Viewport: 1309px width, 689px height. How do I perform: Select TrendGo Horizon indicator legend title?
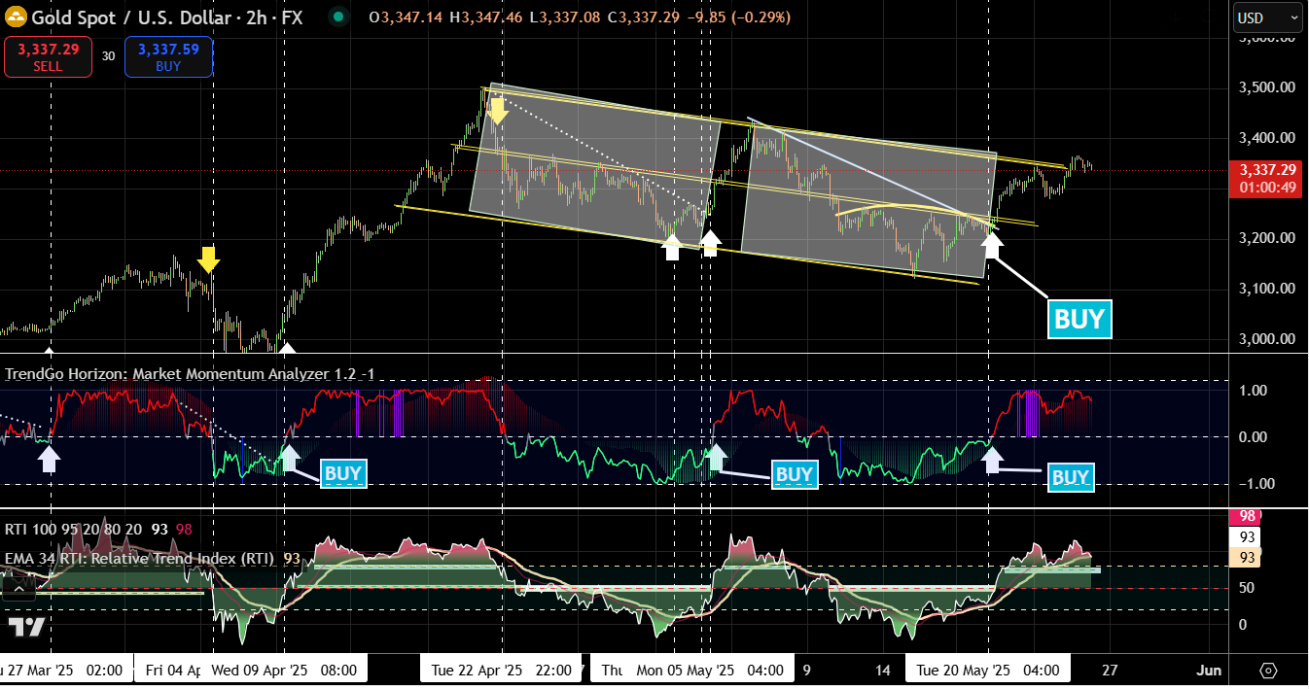190,374
